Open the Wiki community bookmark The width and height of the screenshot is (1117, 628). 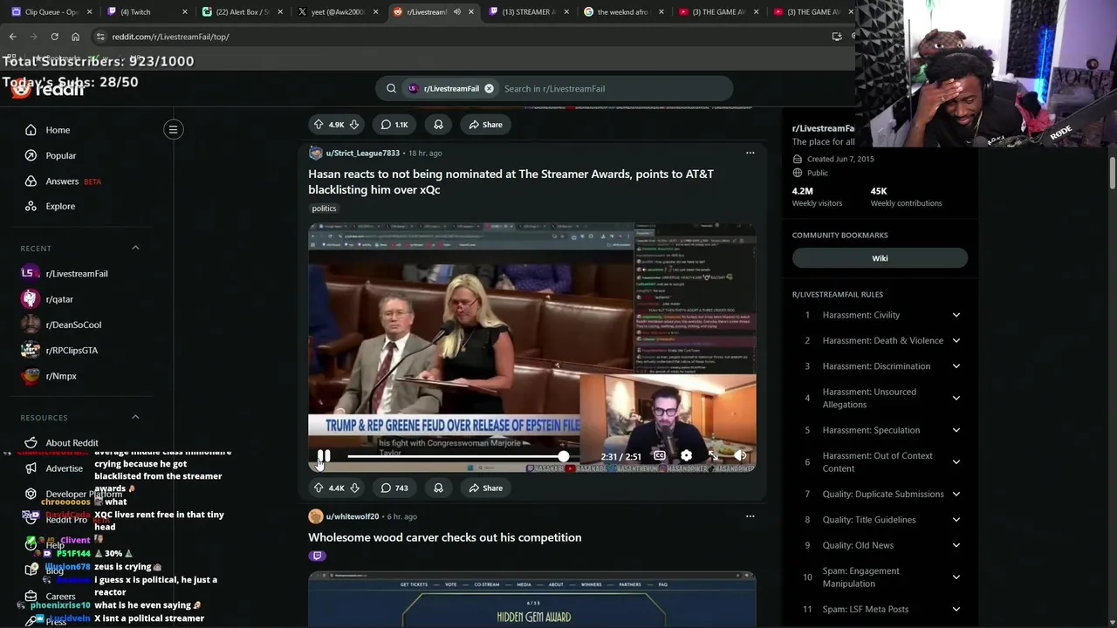click(x=880, y=258)
